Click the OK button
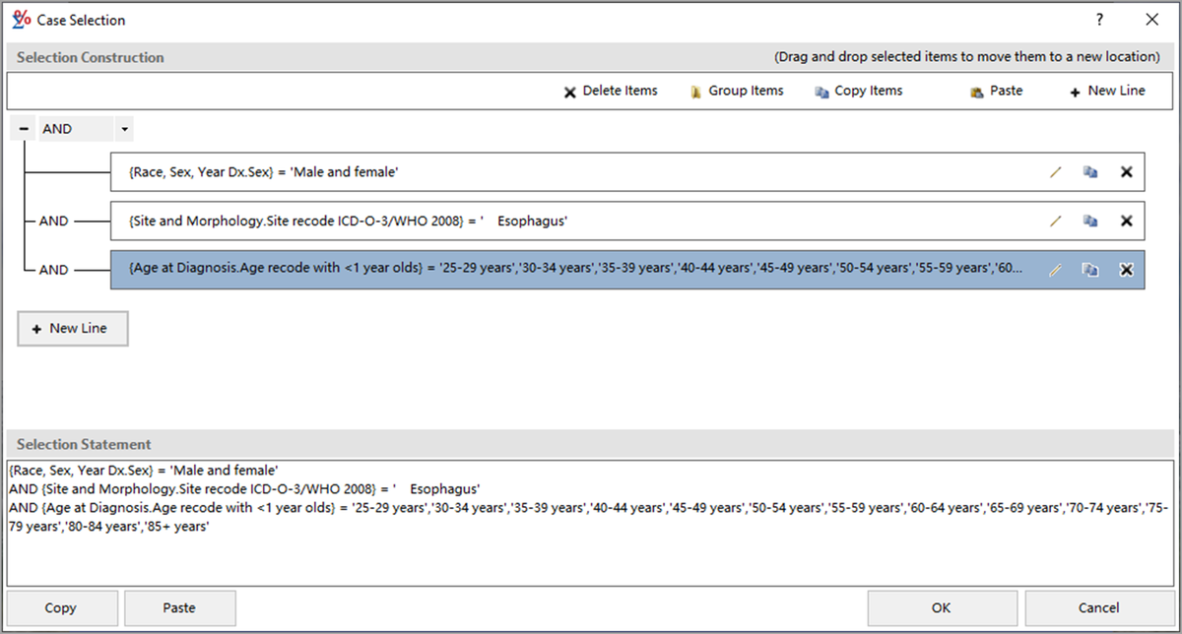This screenshot has height=634, width=1182. tap(941, 607)
